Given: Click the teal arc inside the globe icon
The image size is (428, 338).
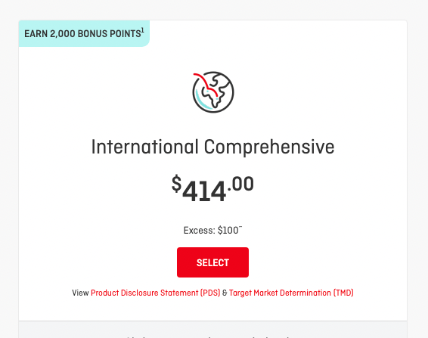Looking at the screenshot, I should coord(203,101).
